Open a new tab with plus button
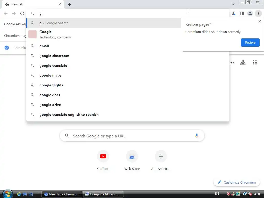Image resolution: width=264 pixels, height=198 pixels. click(x=70, y=4)
